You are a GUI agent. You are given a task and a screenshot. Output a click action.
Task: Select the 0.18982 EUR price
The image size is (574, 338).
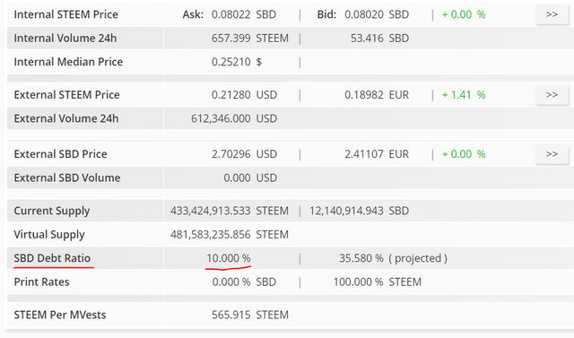pos(377,95)
